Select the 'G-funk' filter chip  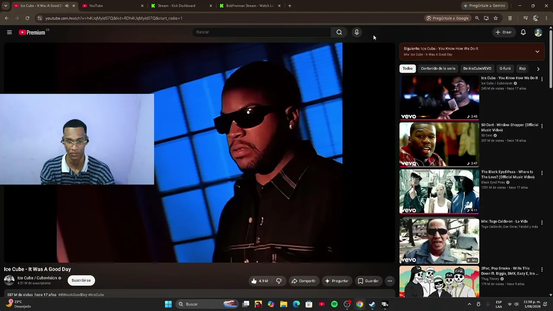click(505, 69)
